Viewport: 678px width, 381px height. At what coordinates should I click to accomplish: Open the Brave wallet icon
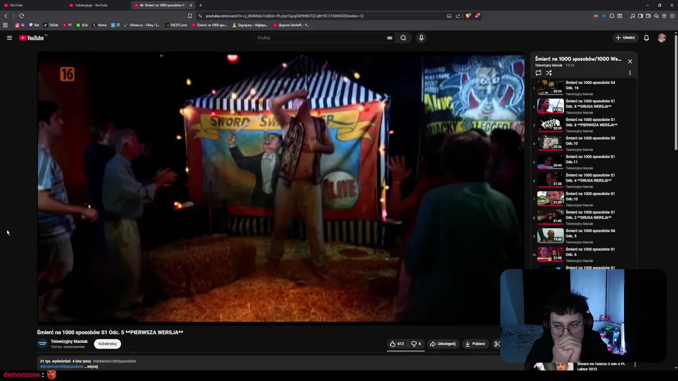(648, 16)
